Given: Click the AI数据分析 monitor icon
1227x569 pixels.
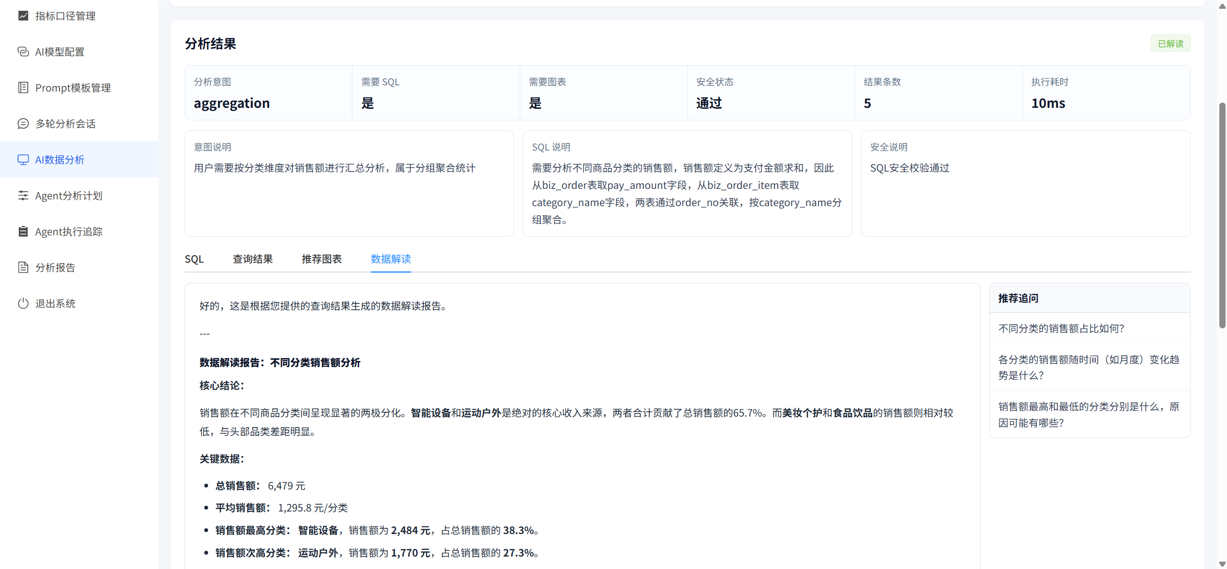Looking at the screenshot, I should tap(23, 160).
